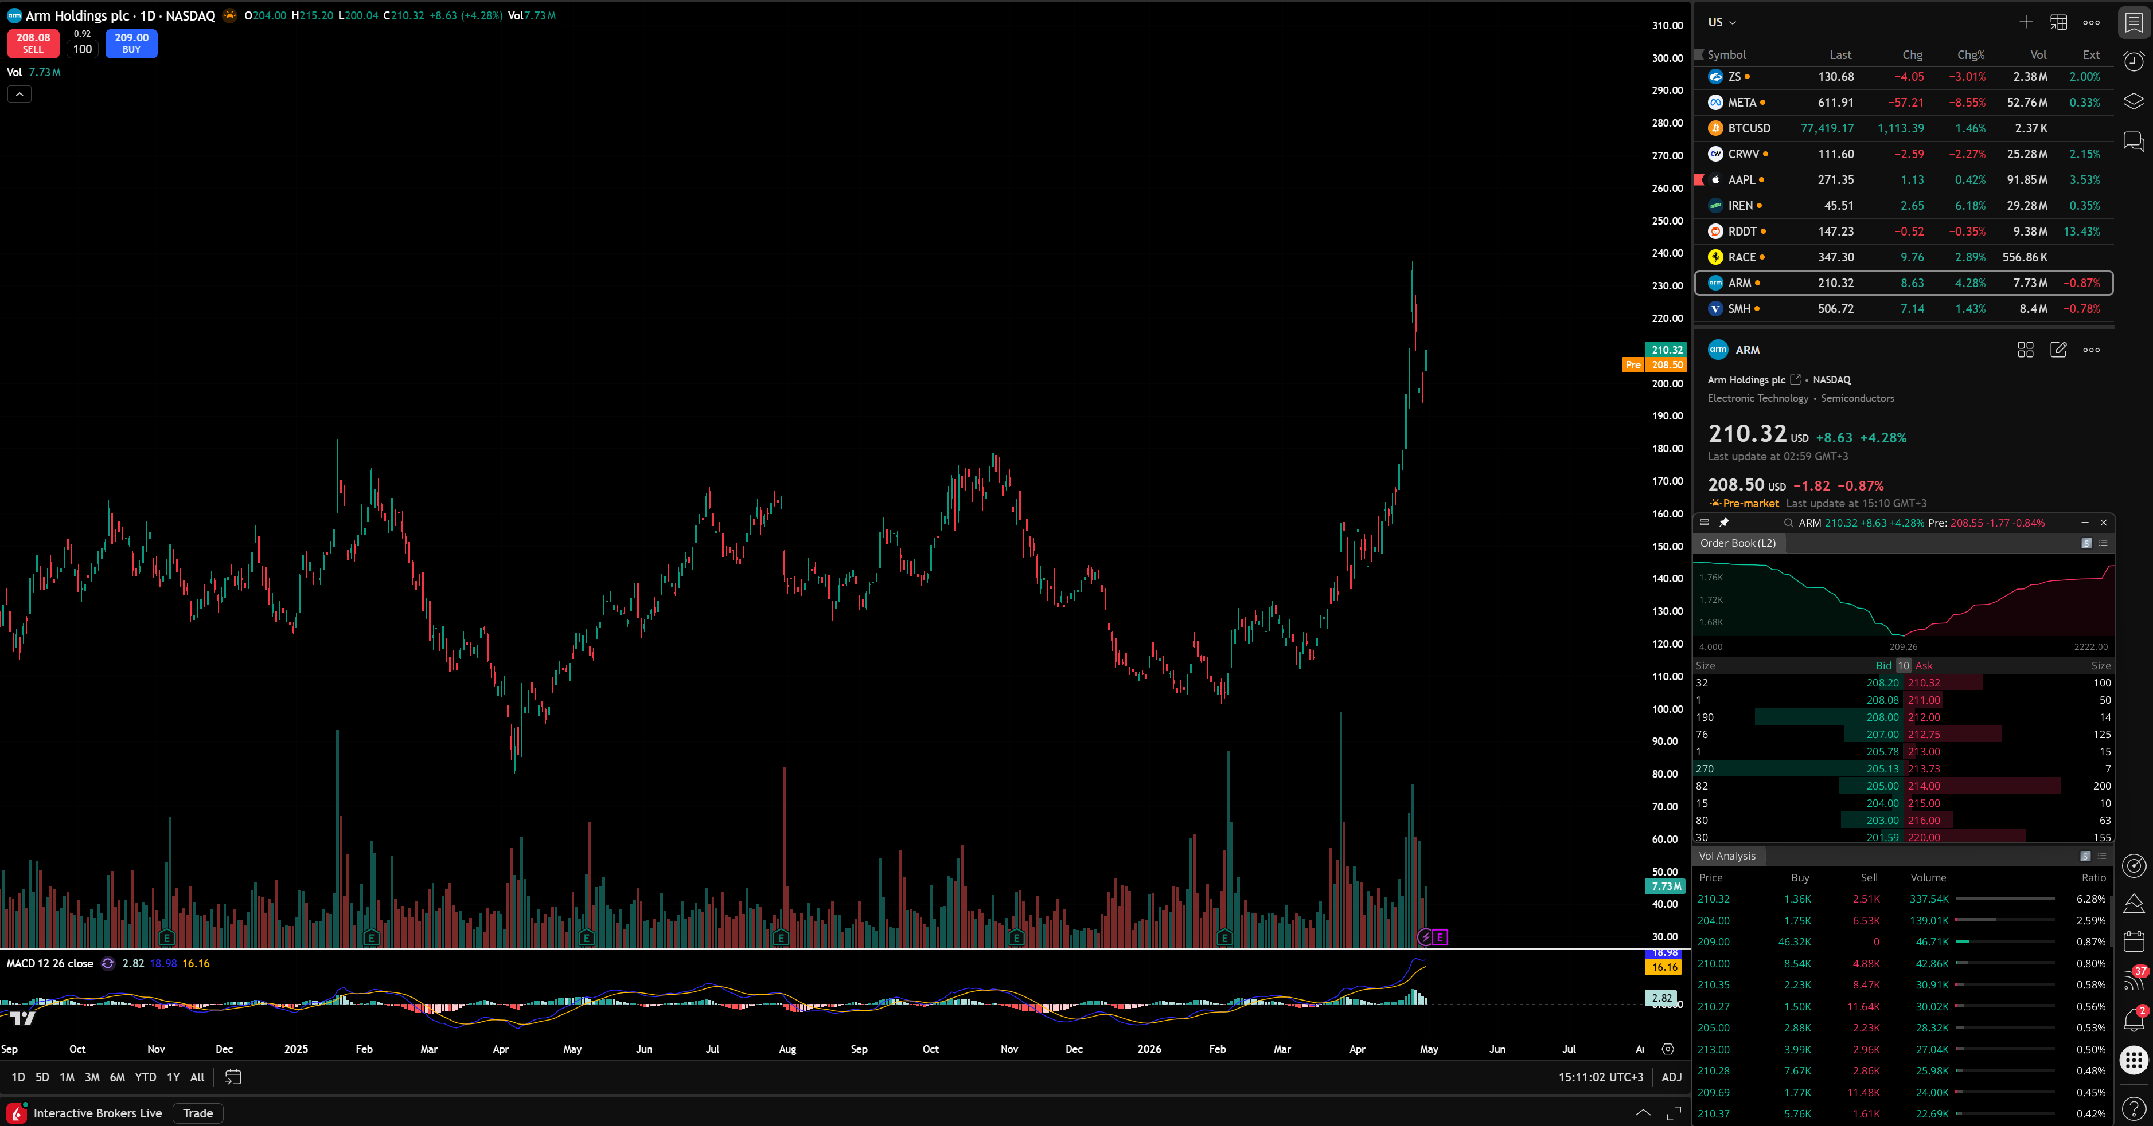The image size is (2153, 1126).
Task: Click the Pre 208.50 price label on axis
Action: coord(1654,364)
